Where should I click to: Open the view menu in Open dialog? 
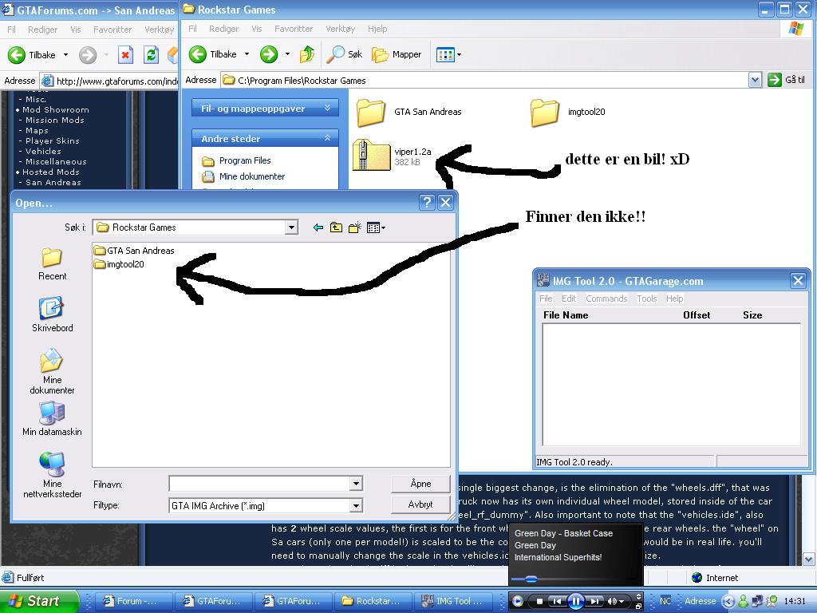(376, 227)
